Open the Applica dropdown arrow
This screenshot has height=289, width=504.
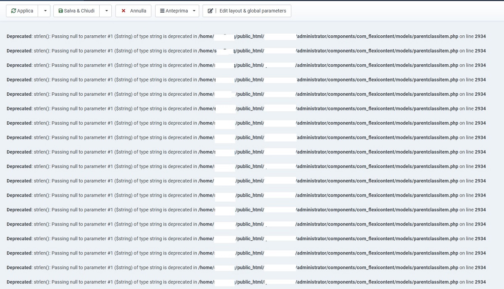pyautogui.click(x=45, y=11)
